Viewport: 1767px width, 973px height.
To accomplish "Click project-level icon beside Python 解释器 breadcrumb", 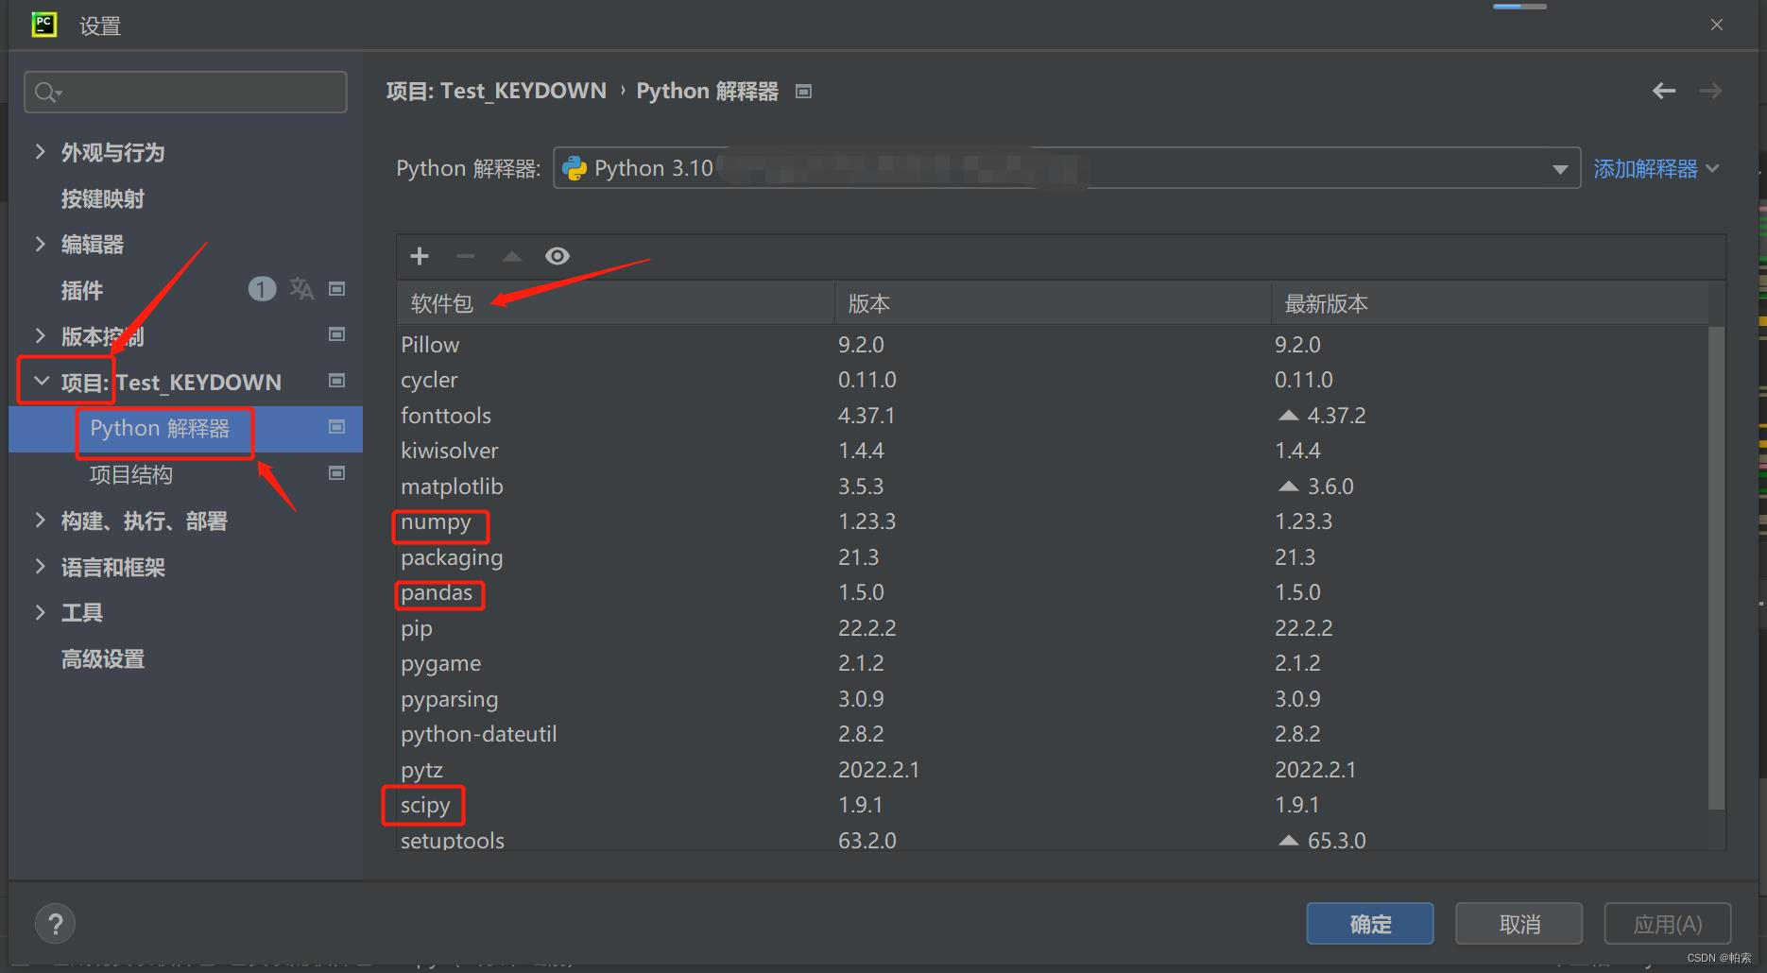I will click(804, 92).
